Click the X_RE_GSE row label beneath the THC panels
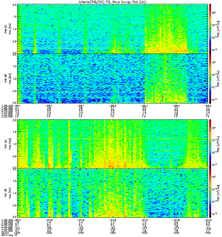Screen dimensions: 222x237 pos(7,220)
